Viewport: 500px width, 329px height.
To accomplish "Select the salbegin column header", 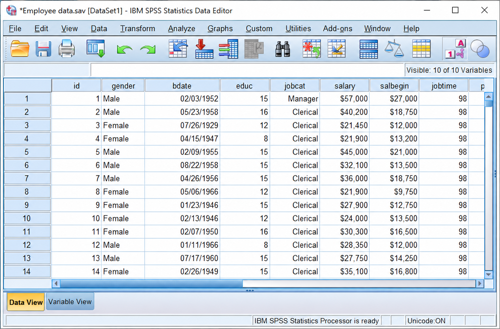I will click(394, 86).
